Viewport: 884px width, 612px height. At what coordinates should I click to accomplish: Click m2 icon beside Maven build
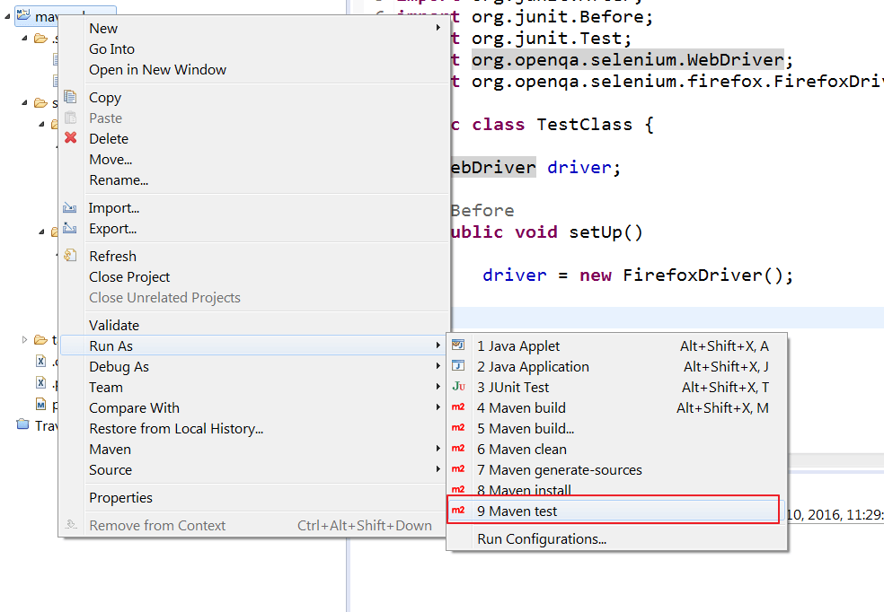(458, 407)
